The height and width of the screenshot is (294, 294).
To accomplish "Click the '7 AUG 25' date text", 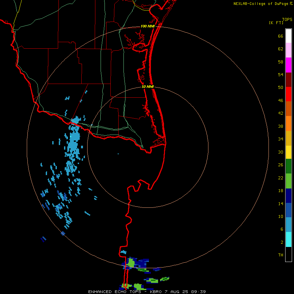I will [176, 292].
